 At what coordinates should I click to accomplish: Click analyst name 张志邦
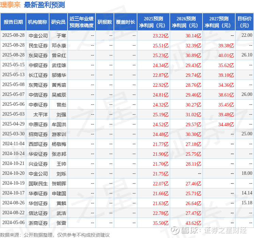point(59,154)
